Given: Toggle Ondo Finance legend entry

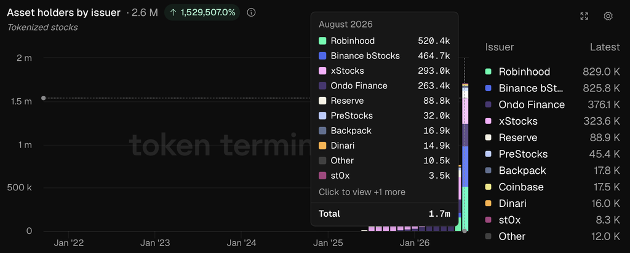Looking at the screenshot, I should click(x=552, y=104).
